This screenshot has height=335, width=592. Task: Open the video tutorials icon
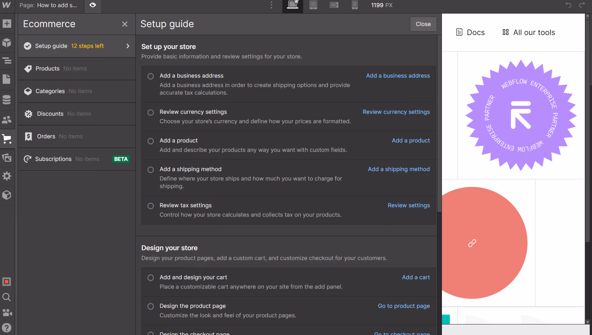click(7, 312)
